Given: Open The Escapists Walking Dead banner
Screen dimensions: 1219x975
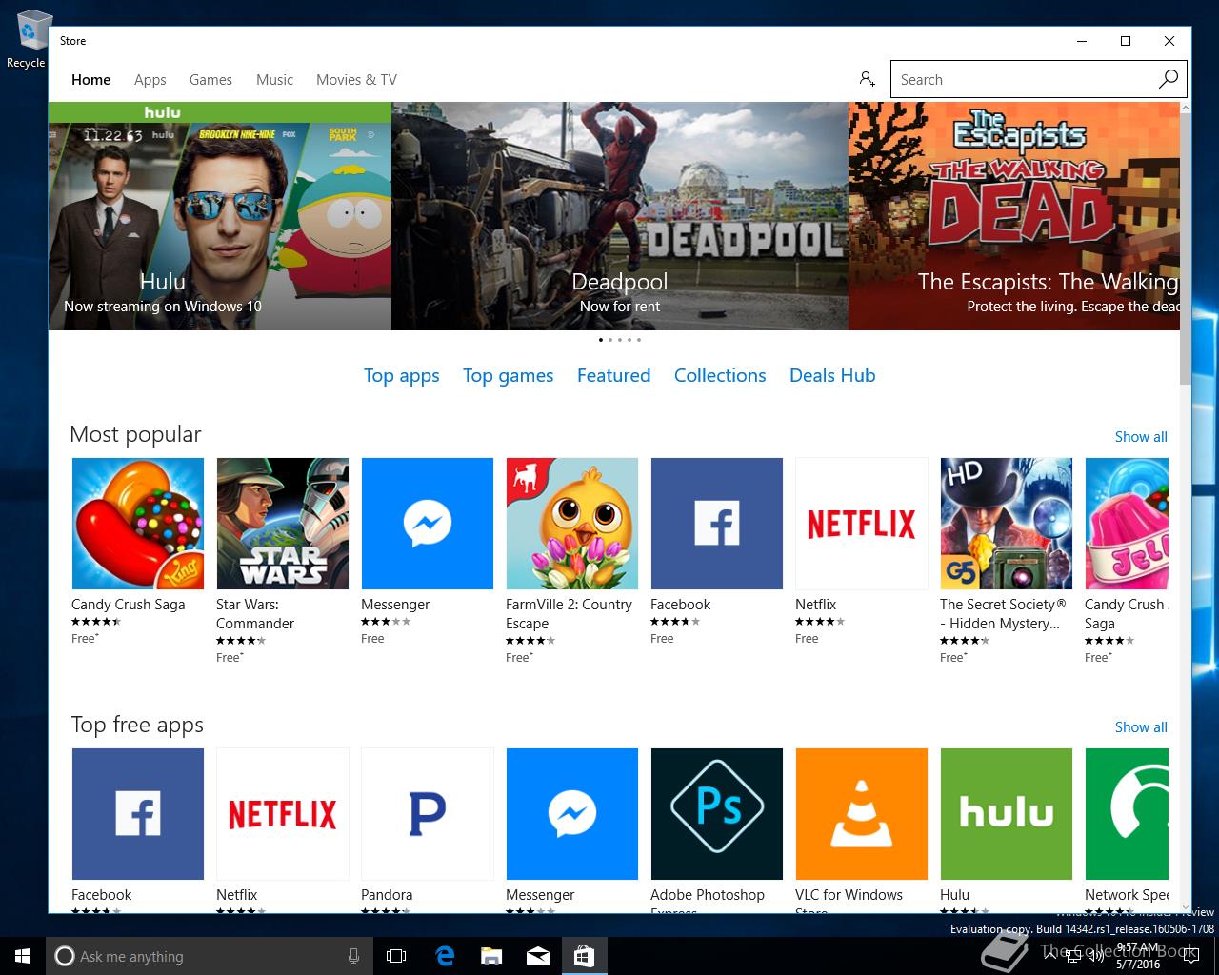Looking at the screenshot, I should point(1014,216).
